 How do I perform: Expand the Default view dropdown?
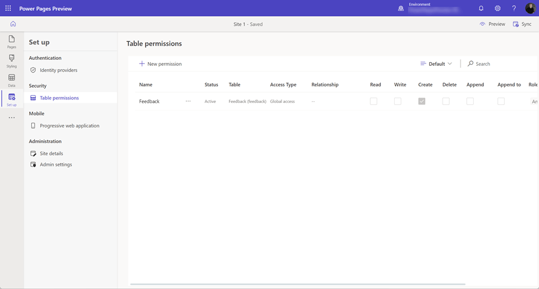click(x=437, y=64)
